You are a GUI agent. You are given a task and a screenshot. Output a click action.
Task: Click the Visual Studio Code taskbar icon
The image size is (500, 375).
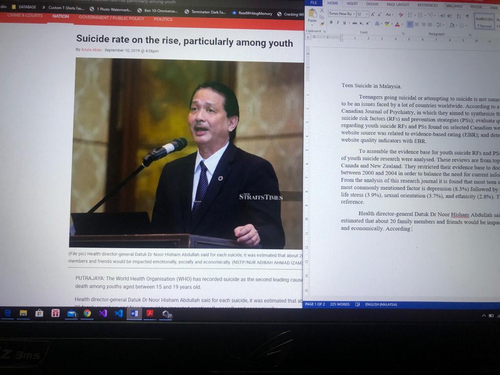pyautogui.click(x=119, y=313)
